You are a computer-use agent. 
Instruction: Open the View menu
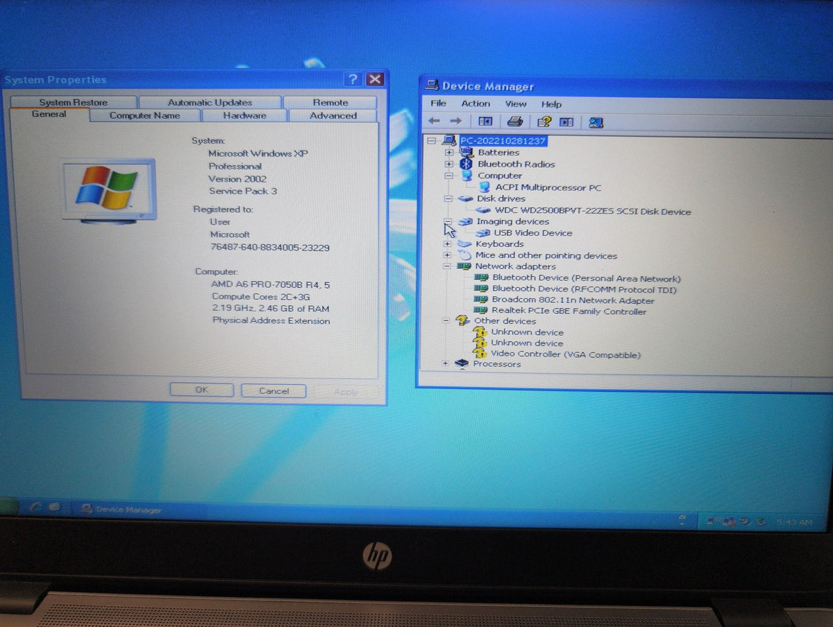click(x=516, y=104)
